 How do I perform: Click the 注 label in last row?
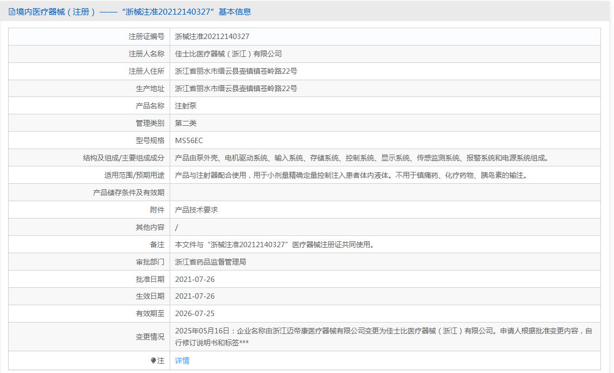tap(160, 361)
